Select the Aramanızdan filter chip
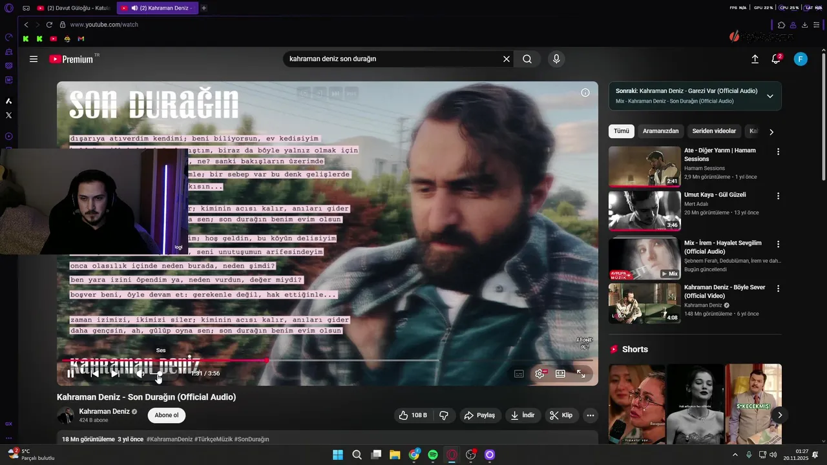 click(x=660, y=131)
